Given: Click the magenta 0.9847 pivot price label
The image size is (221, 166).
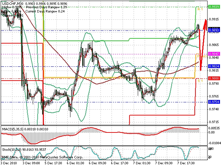Looking at the screenshot, I should point(214,54).
